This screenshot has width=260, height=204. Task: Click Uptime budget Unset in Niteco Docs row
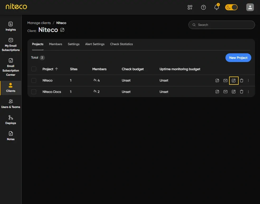(164, 92)
